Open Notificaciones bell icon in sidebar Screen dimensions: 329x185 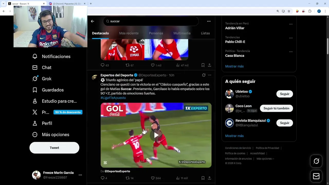pos(35,56)
